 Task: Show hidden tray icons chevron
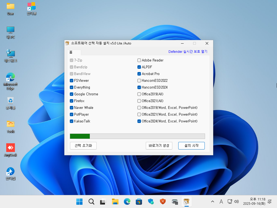[213, 201]
